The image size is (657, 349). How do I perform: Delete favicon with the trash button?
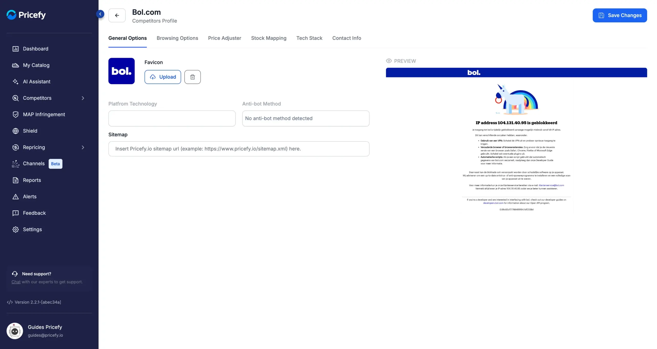pyautogui.click(x=192, y=77)
